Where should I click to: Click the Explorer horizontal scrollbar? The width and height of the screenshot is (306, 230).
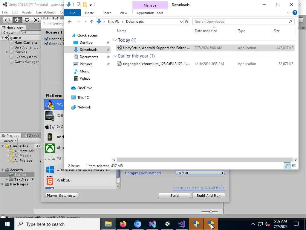point(204,160)
